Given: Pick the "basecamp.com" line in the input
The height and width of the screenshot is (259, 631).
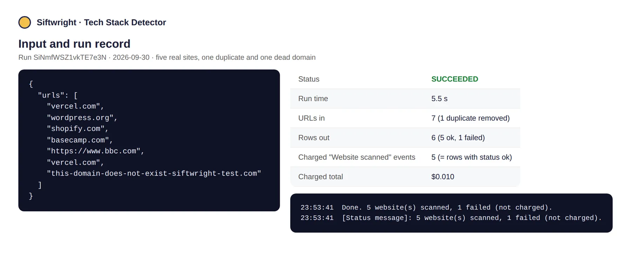Looking at the screenshot, I should pyautogui.click(x=78, y=140).
